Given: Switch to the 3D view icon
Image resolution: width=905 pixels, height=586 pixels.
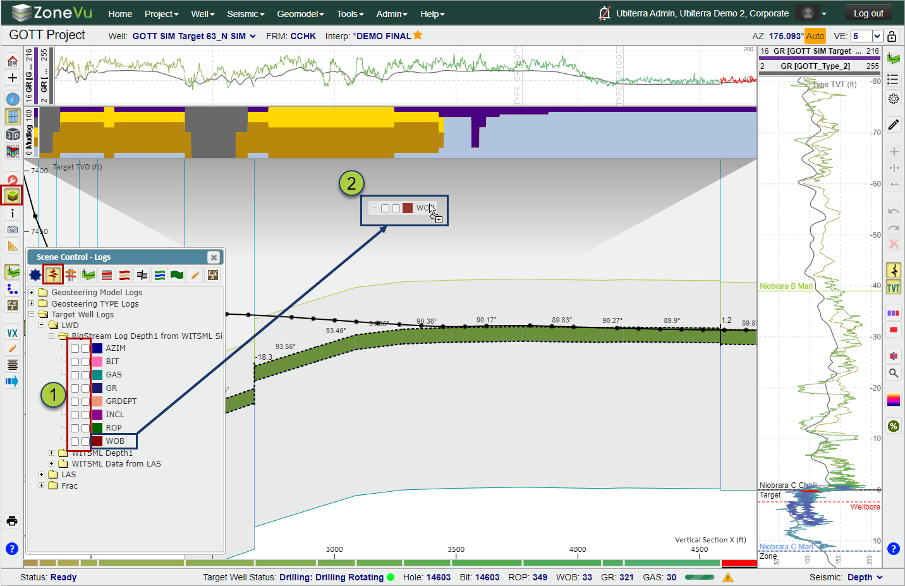Looking at the screenshot, I should (12, 134).
